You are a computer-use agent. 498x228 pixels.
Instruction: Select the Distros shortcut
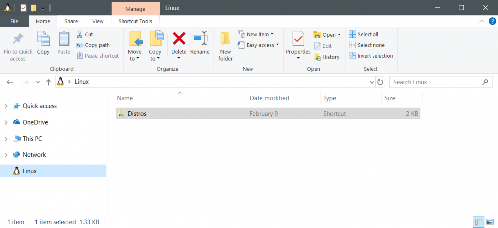[x=268, y=113]
